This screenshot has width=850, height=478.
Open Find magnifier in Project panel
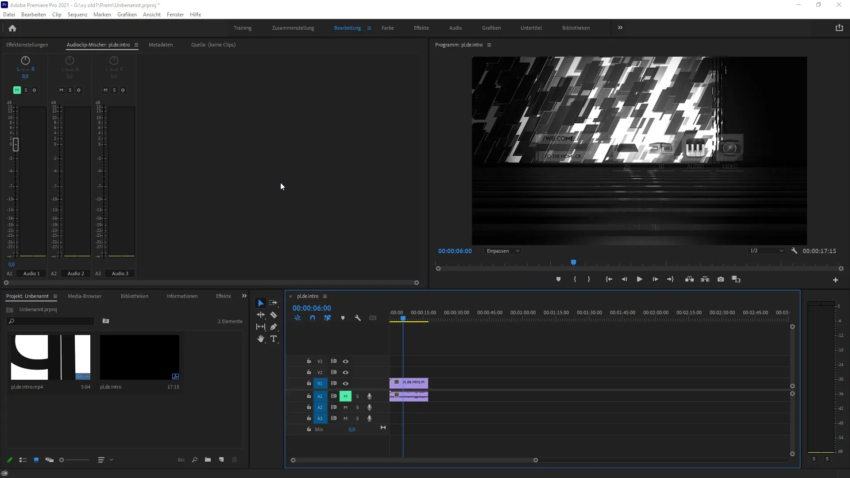(194, 460)
